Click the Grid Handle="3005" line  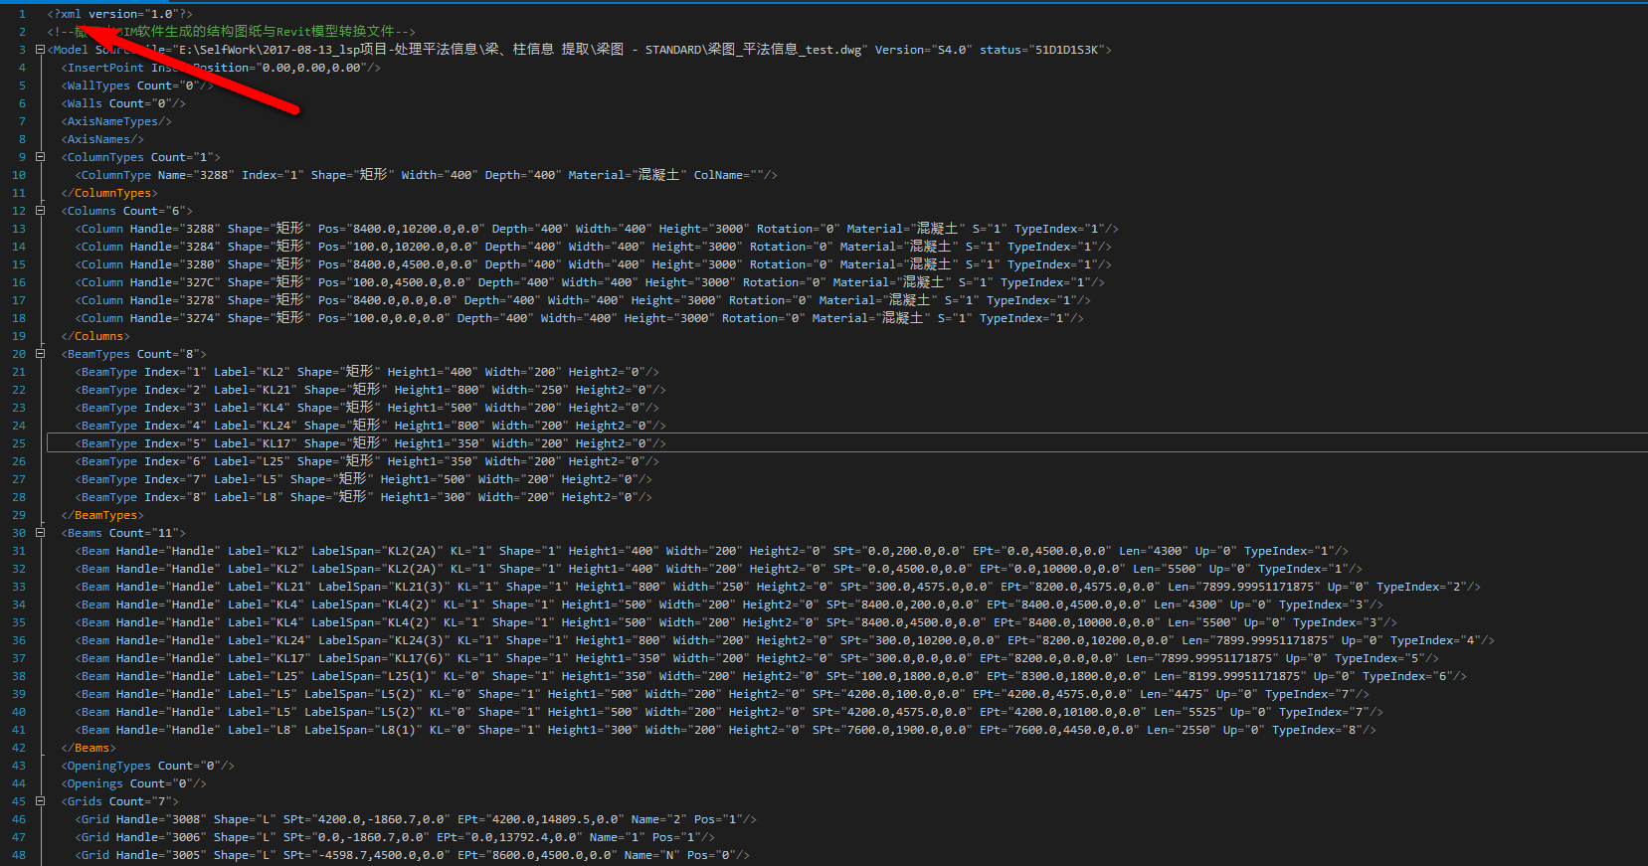tap(412, 855)
